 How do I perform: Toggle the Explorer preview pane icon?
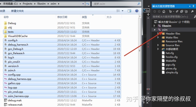pyautogui.click(x=129, y=11)
